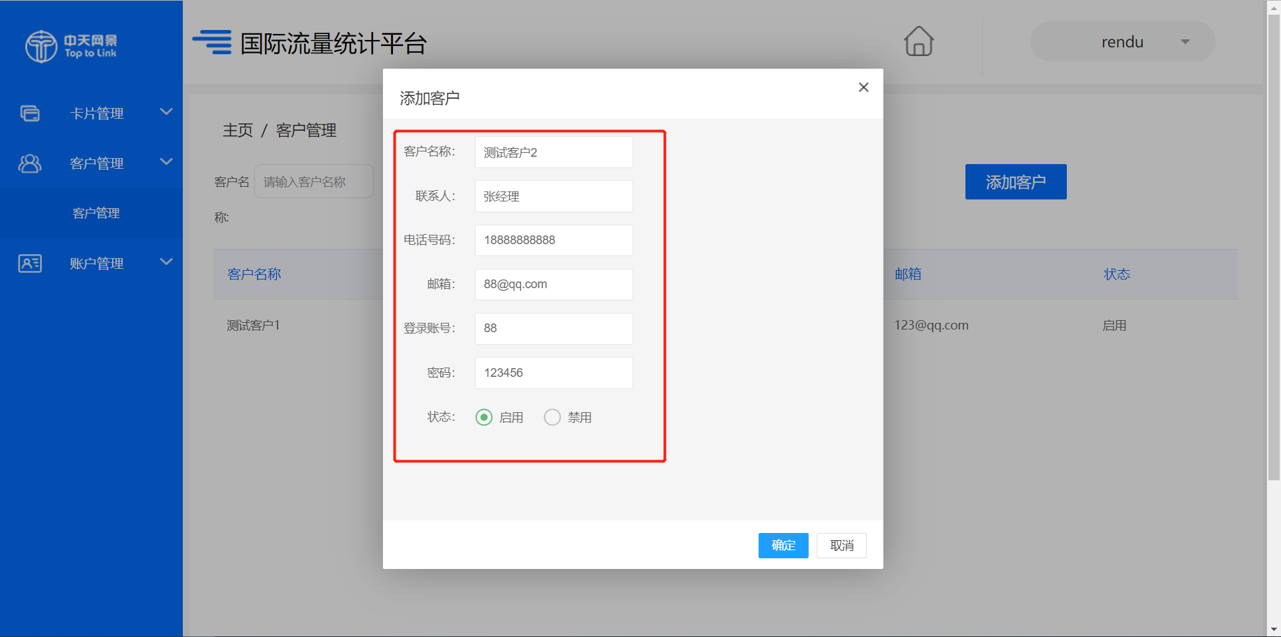This screenshot has width=1281, height=637.
Task: Cancel with the 取消 button
Action: pos(841,546)
